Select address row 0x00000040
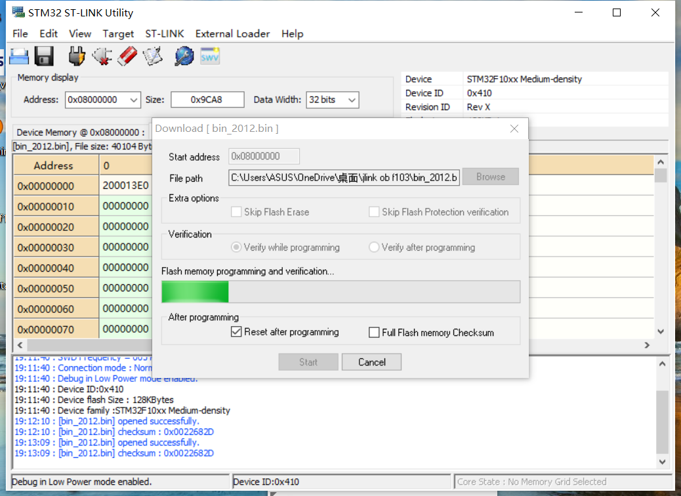This screenshot has width=681, height=496. click(x=56, y=268)
